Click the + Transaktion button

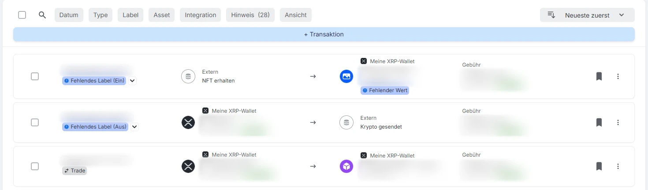click(324, 34)
